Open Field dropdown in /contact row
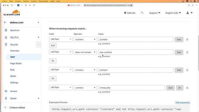This screenshot has height=112, width=199. pos(61,70)
